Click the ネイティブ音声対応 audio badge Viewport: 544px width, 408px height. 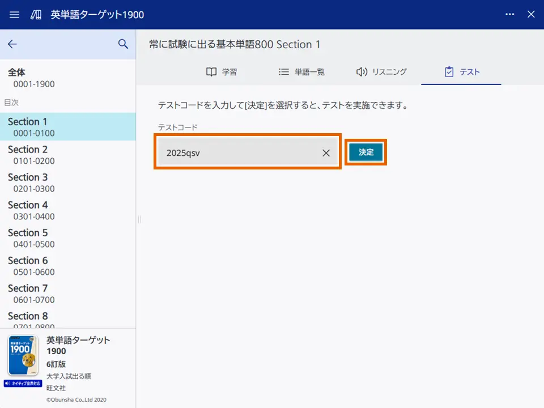coord(22,384)
